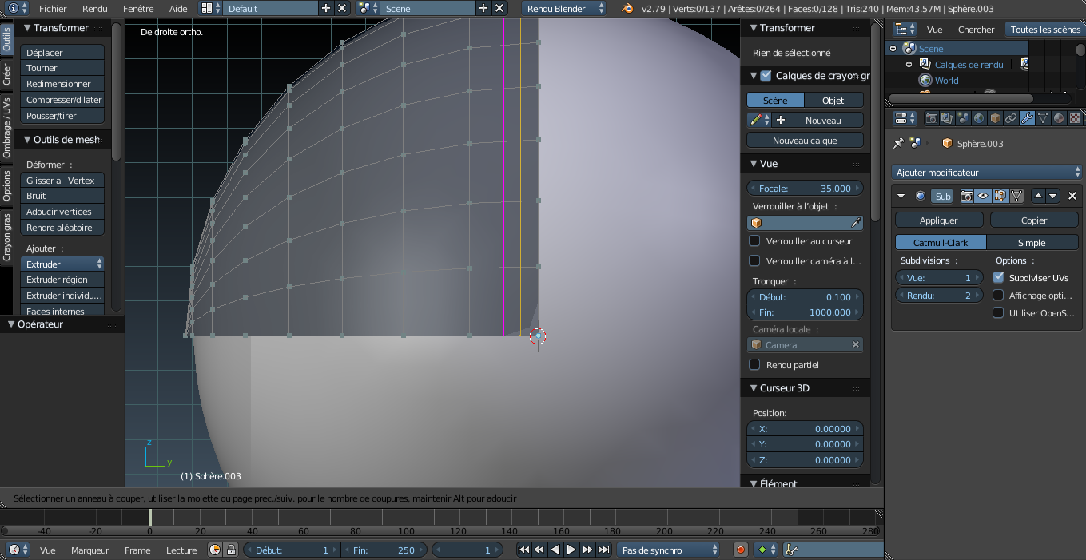
Task: Remove the Subsurf modifier with X
Action: [x=1072, y=196]
